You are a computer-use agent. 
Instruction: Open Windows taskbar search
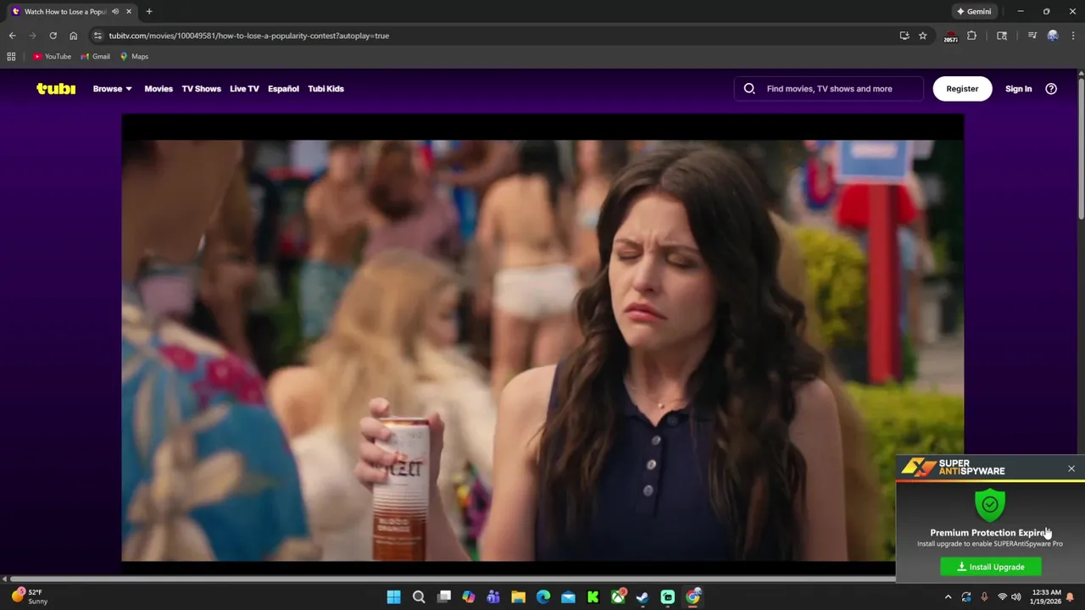pos(419,597)
